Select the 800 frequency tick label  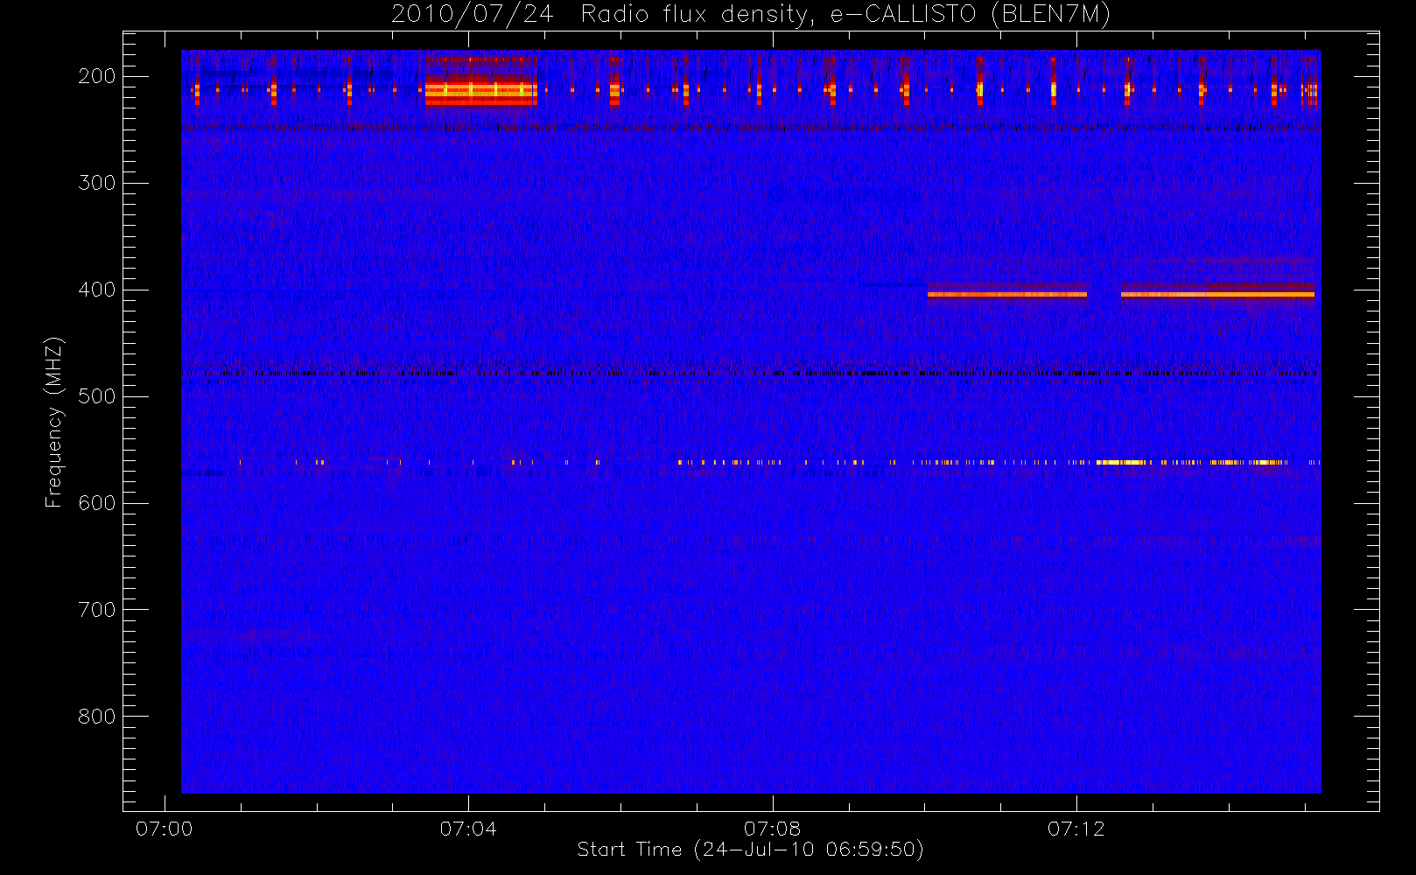click(x=97, y=717)
